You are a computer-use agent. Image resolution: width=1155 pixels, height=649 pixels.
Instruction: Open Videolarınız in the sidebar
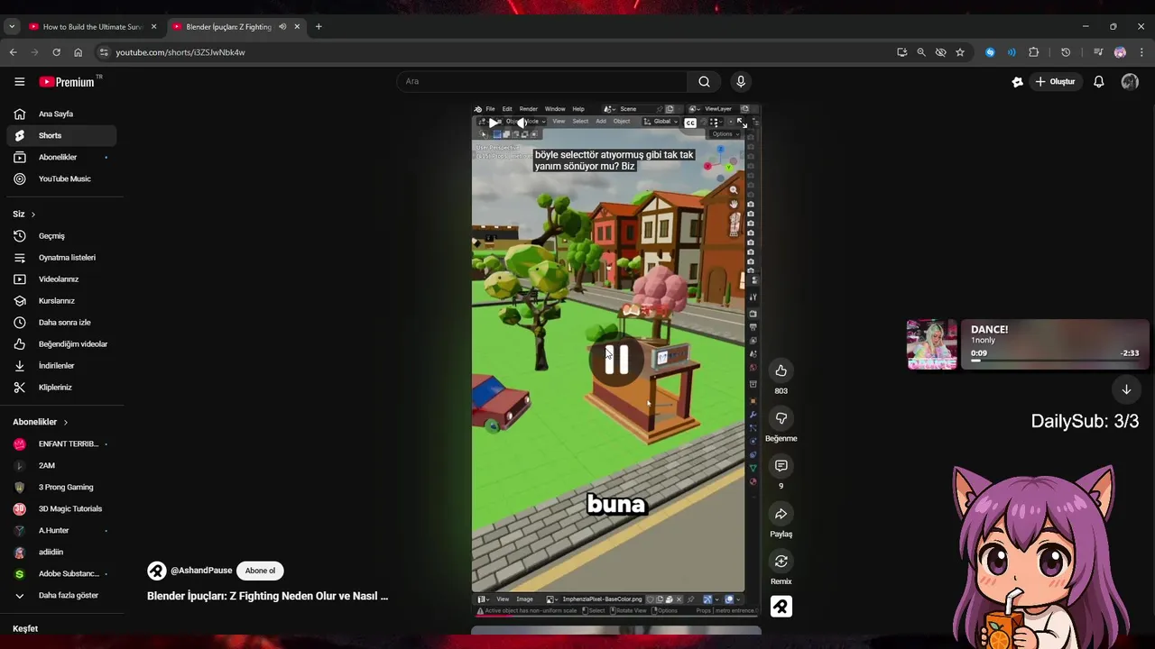click(61, 279)
